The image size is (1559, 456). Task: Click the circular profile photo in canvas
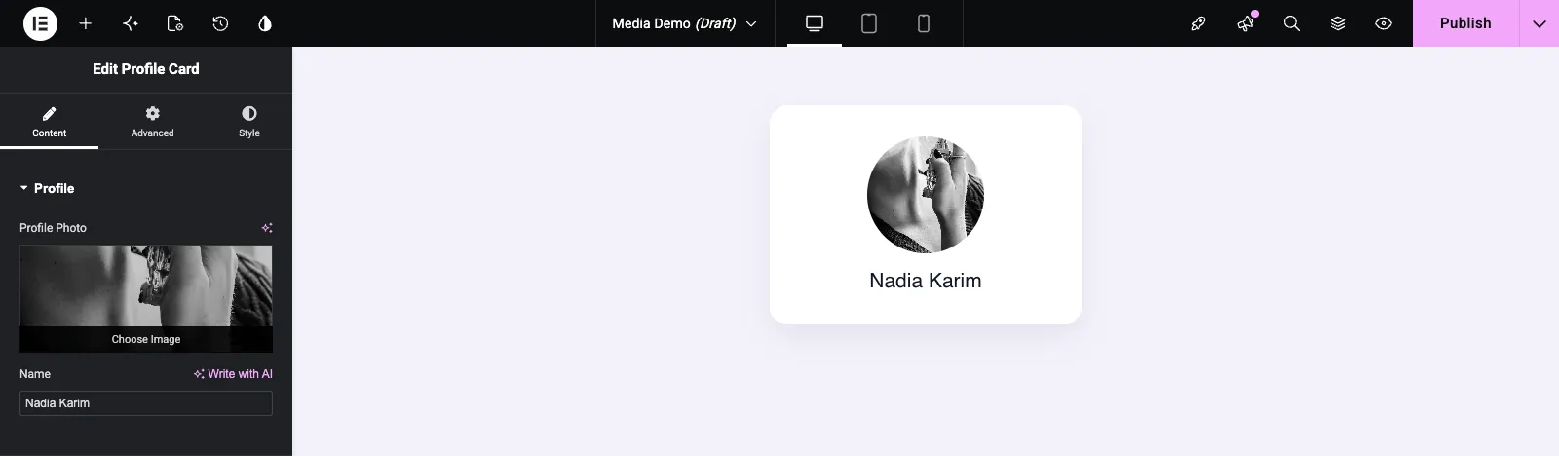(x=926, y=195)
